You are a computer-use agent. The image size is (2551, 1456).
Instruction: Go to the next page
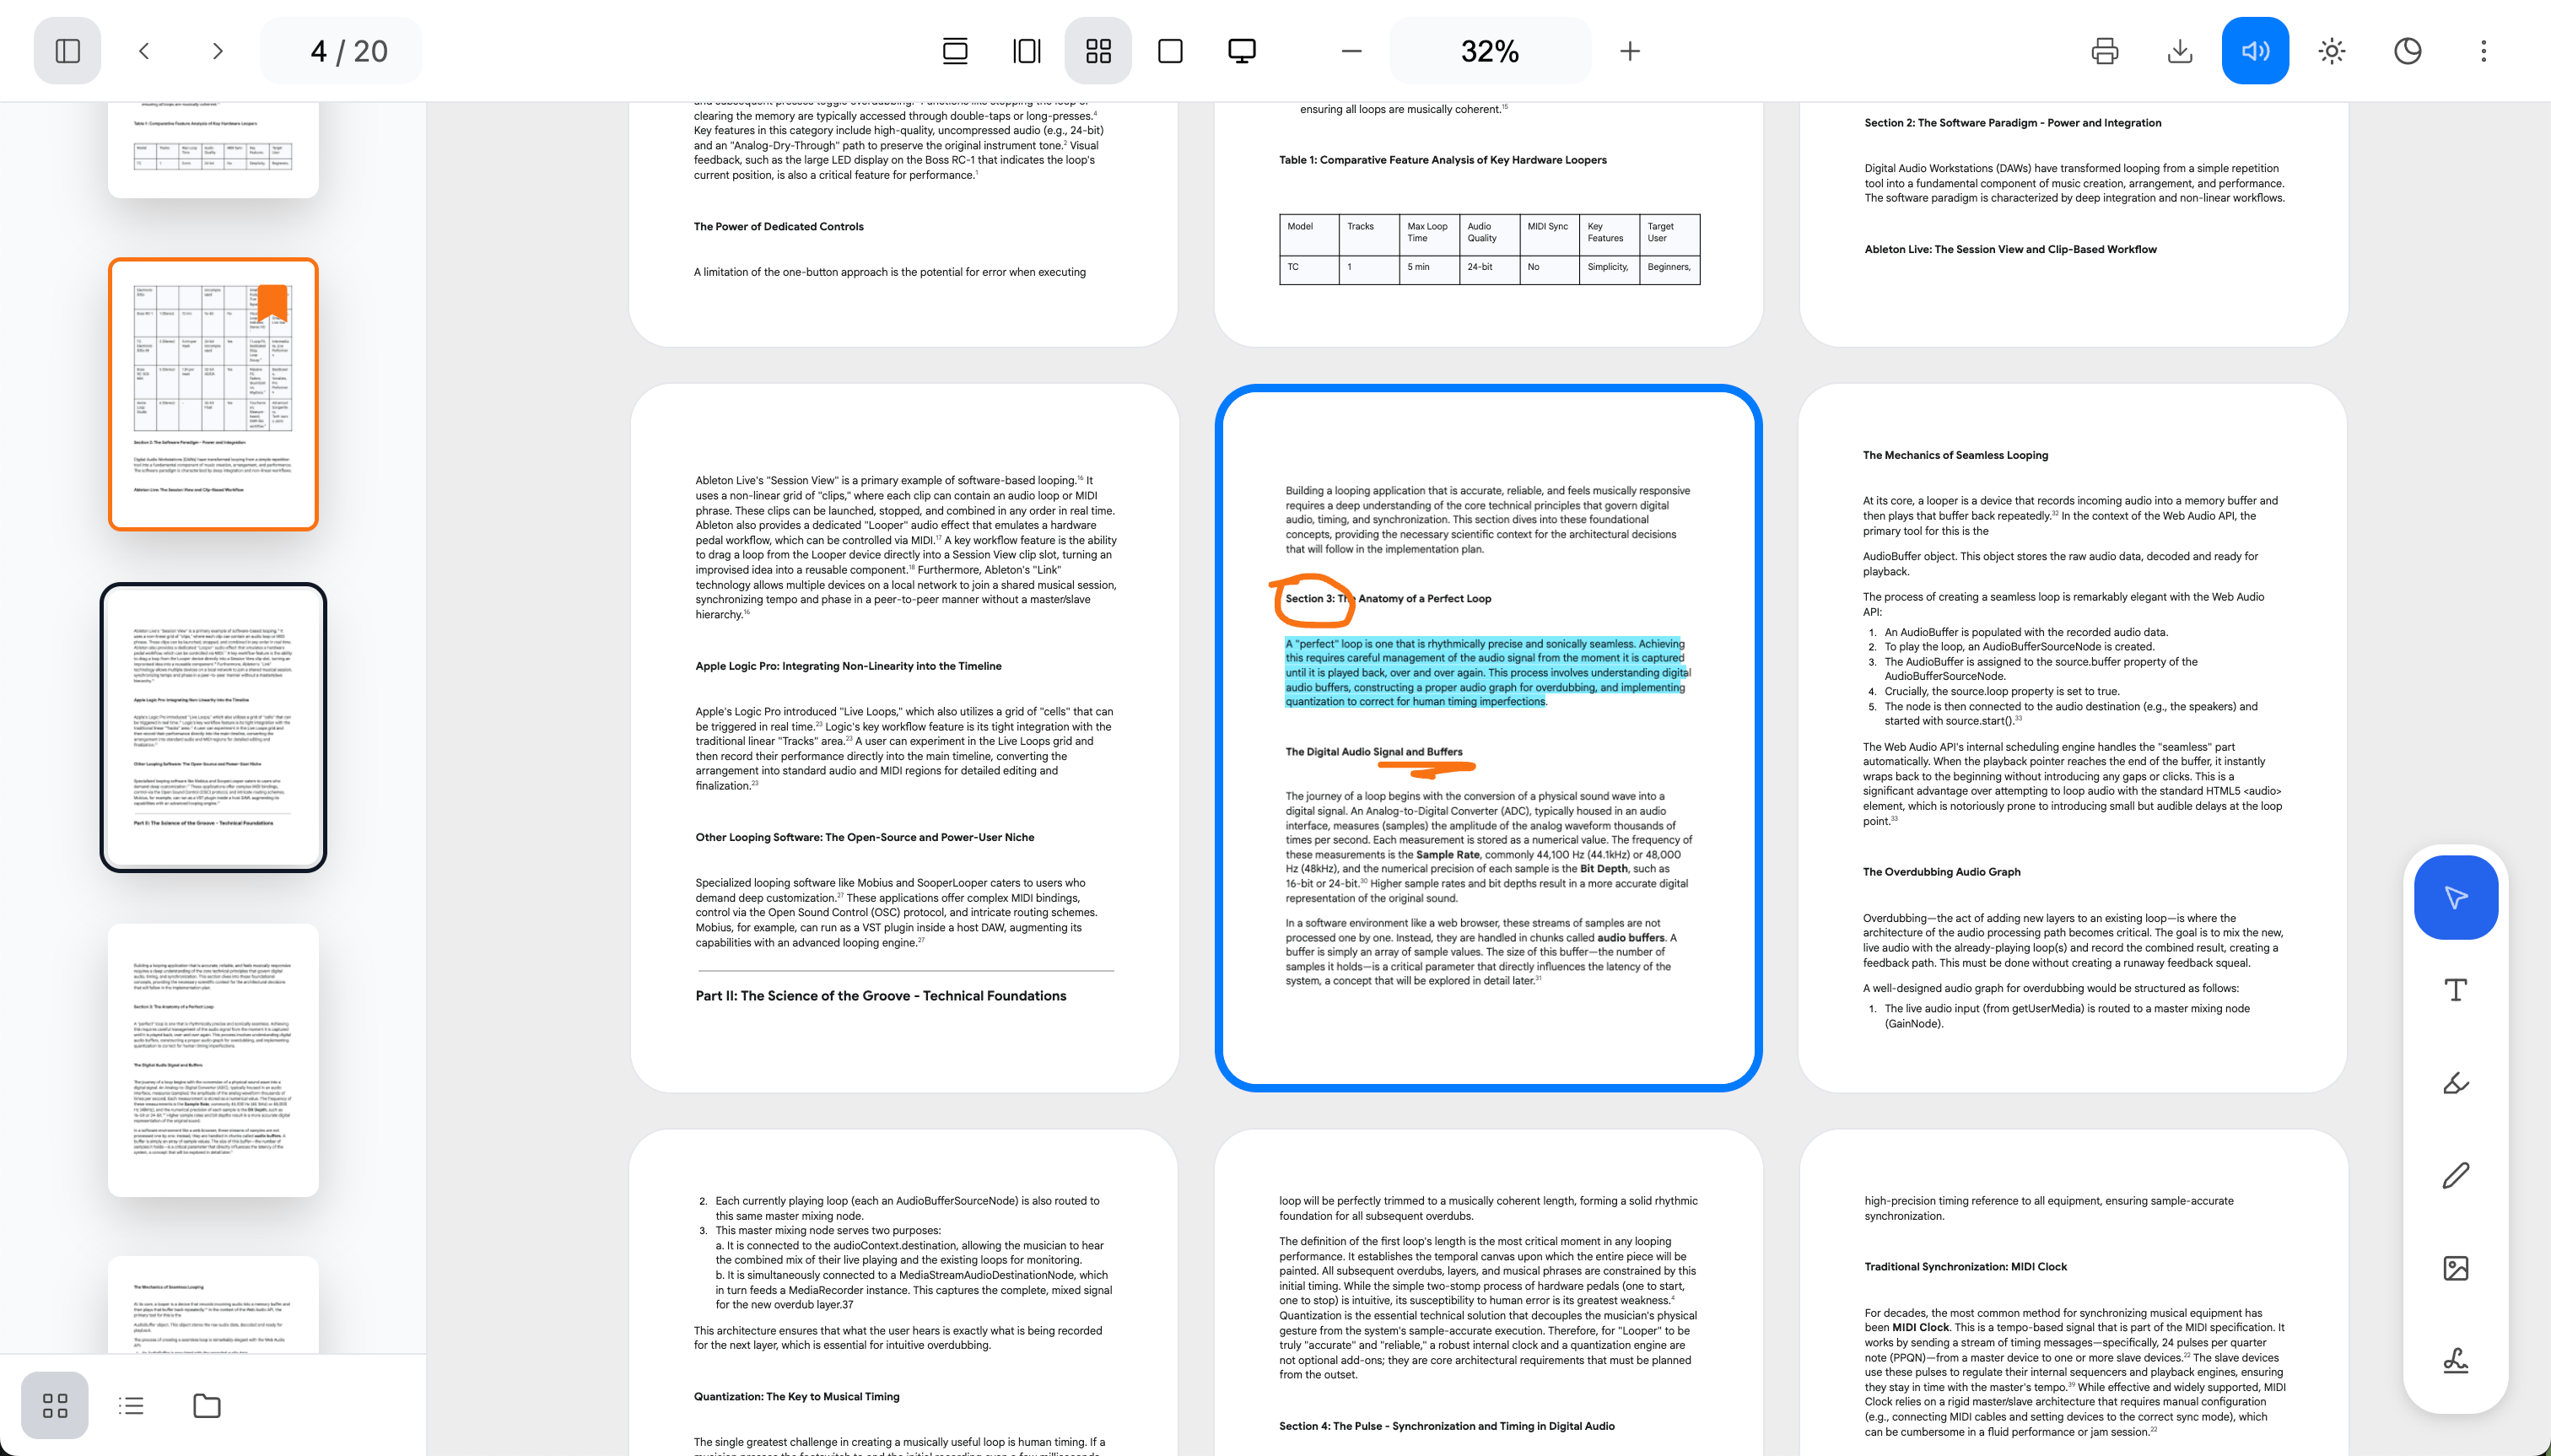218,51
